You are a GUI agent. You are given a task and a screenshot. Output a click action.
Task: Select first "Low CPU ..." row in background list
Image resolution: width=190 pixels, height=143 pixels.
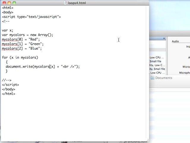[158, 57]
